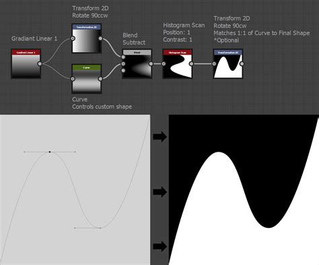Click the 'Contrast: 1' text
The image size is (319, 265).
178,40
